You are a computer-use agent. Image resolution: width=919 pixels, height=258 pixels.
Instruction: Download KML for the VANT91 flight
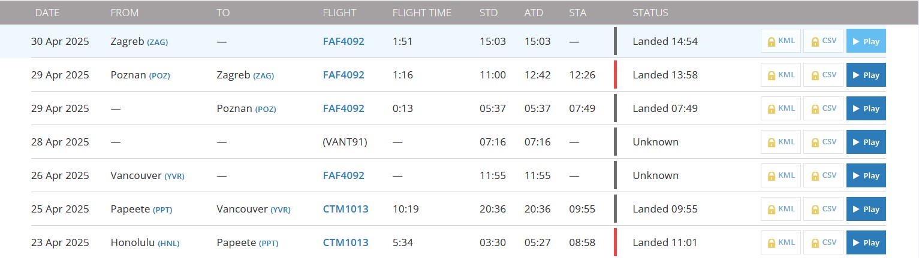coord(781,142)
